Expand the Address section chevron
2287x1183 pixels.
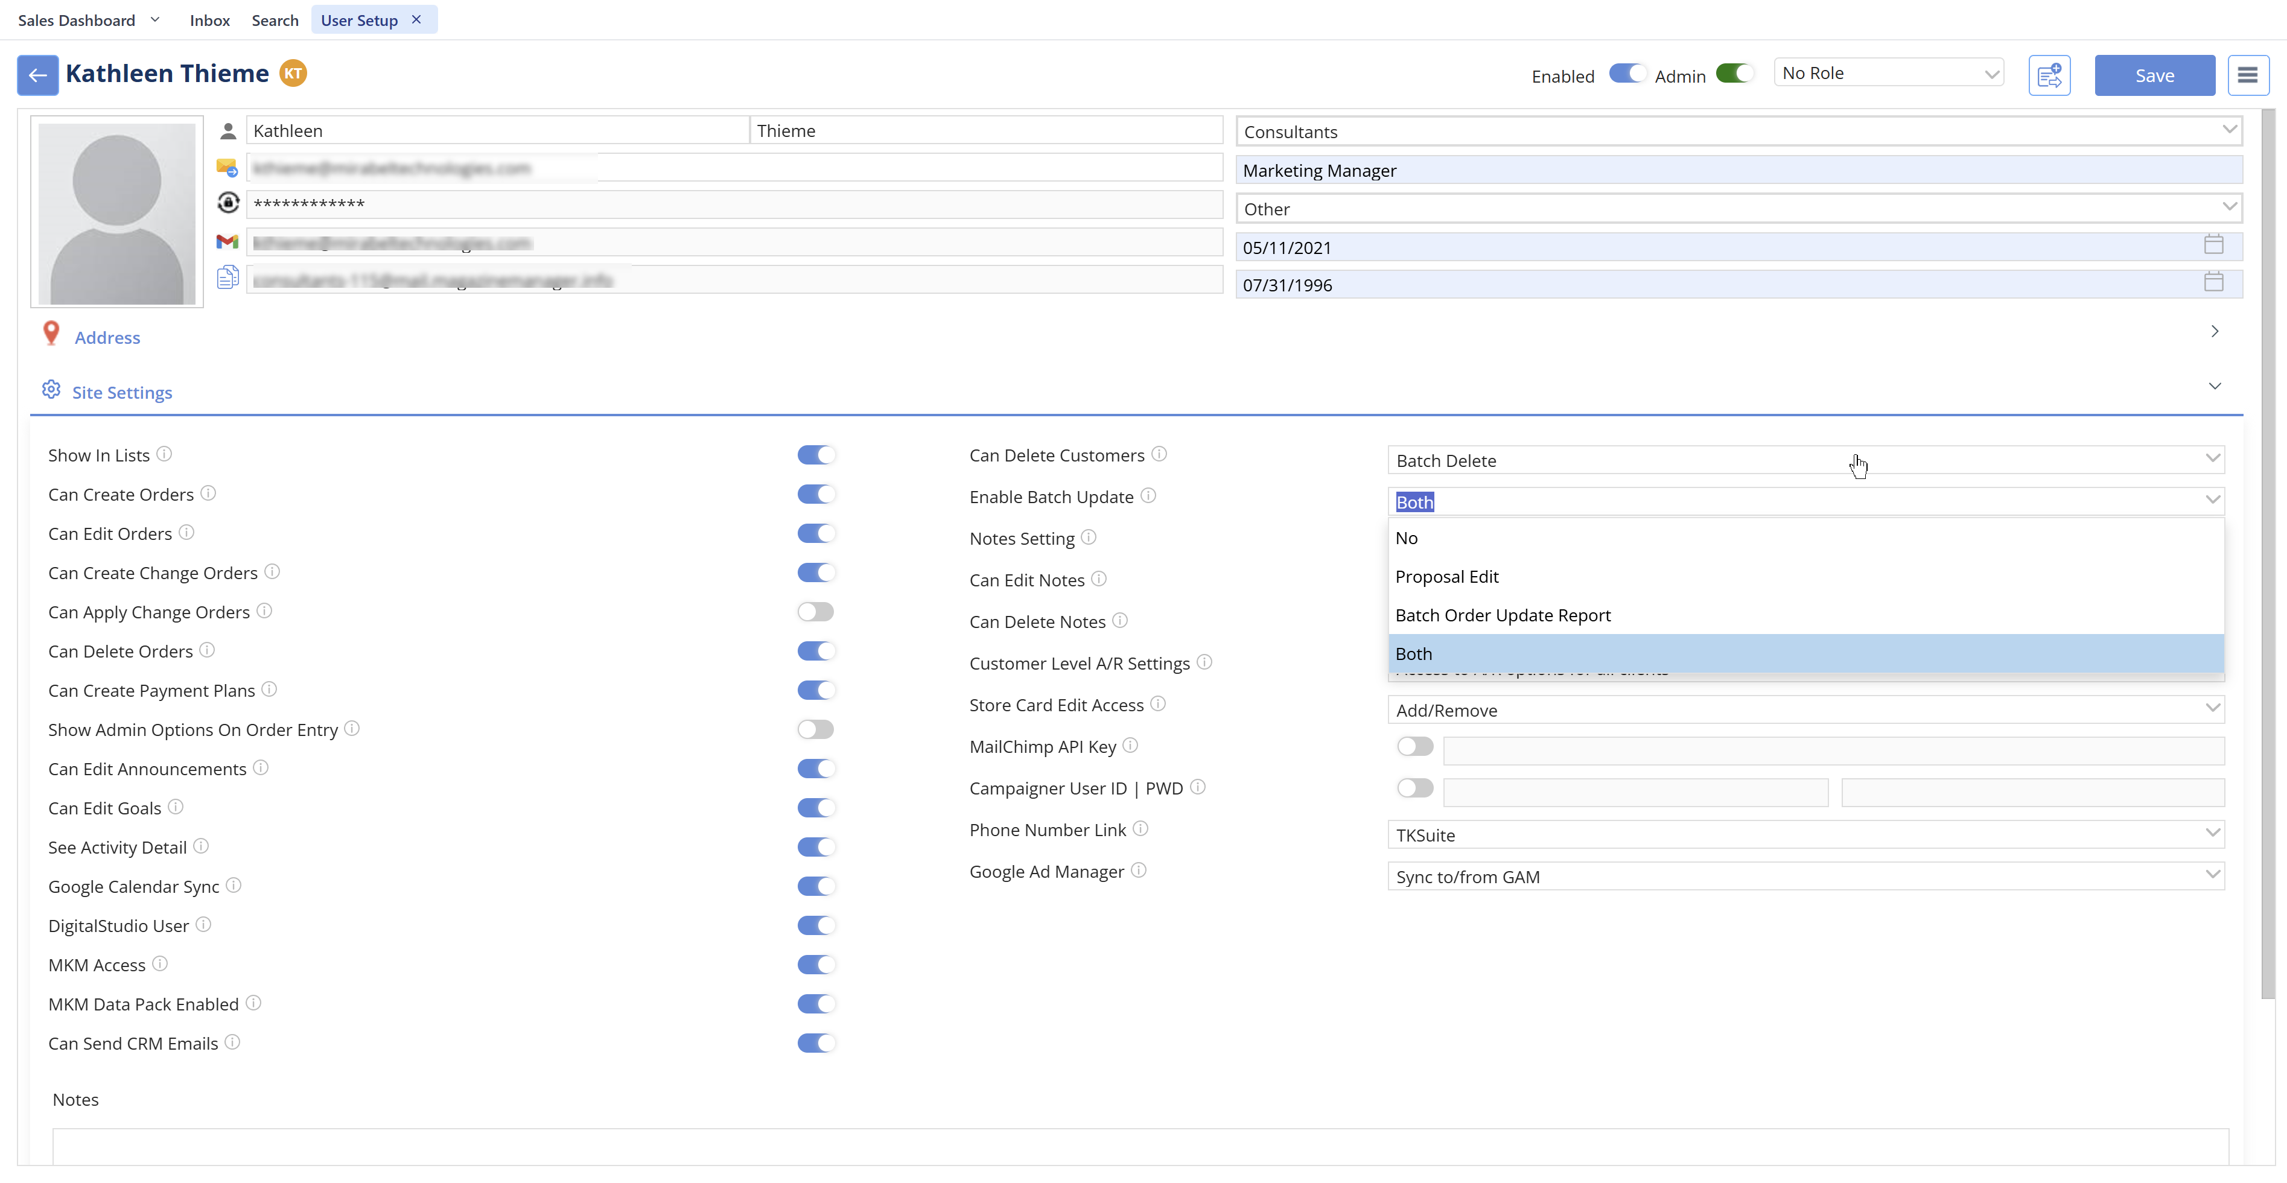click(2214, 331)
